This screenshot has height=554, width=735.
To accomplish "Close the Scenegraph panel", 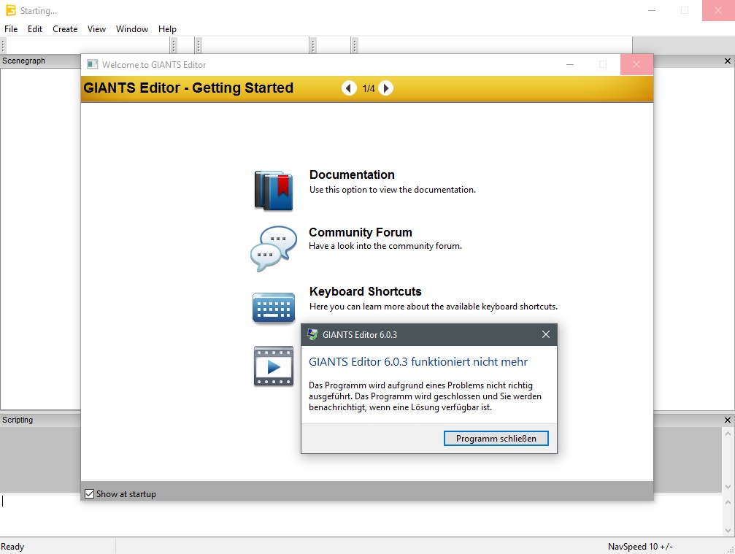I will pos(728,61).
